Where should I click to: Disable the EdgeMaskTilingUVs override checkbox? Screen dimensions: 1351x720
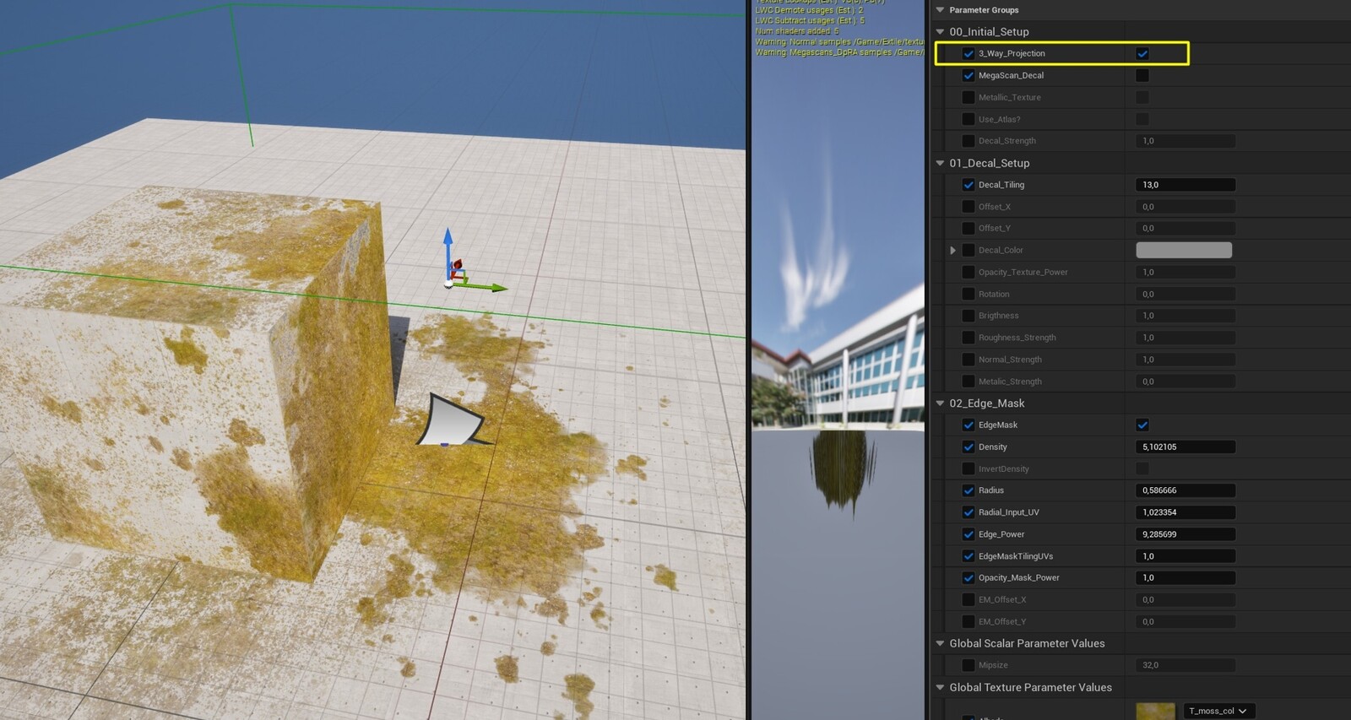click(968, 556)
